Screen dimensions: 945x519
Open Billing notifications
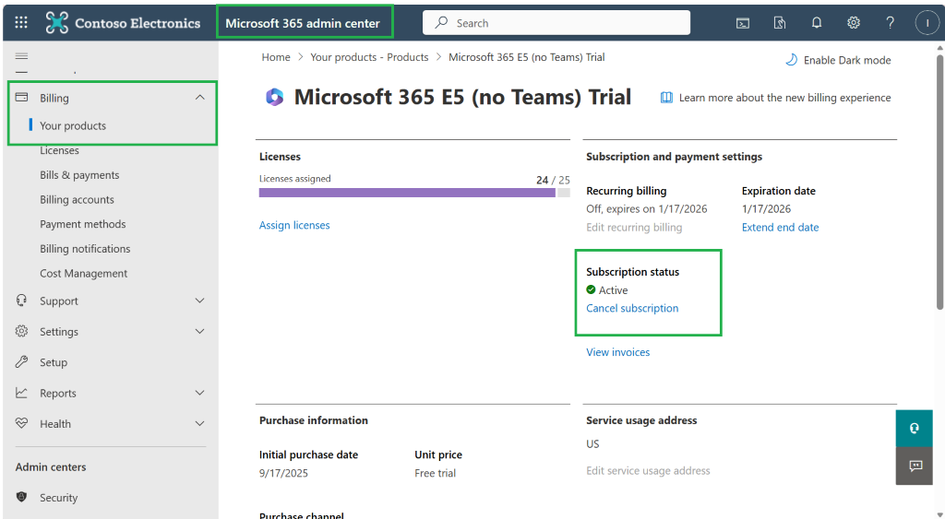click(x=85, y=249)
